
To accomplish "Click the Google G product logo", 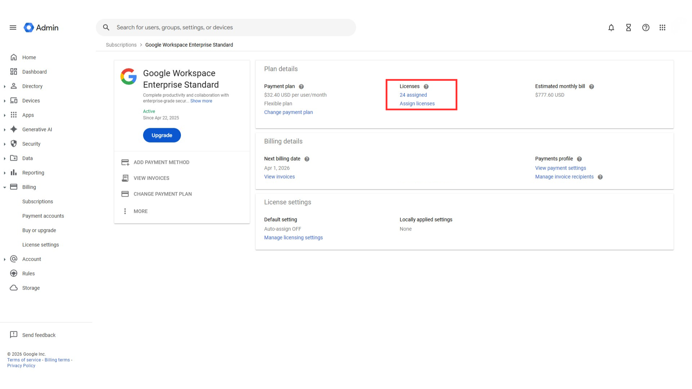I will [x=129, y=76].
